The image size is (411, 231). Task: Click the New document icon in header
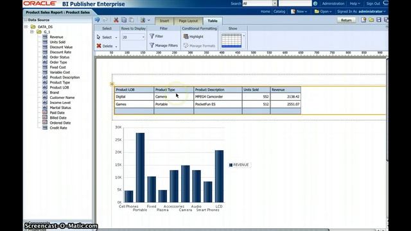[x=293, y=12]
